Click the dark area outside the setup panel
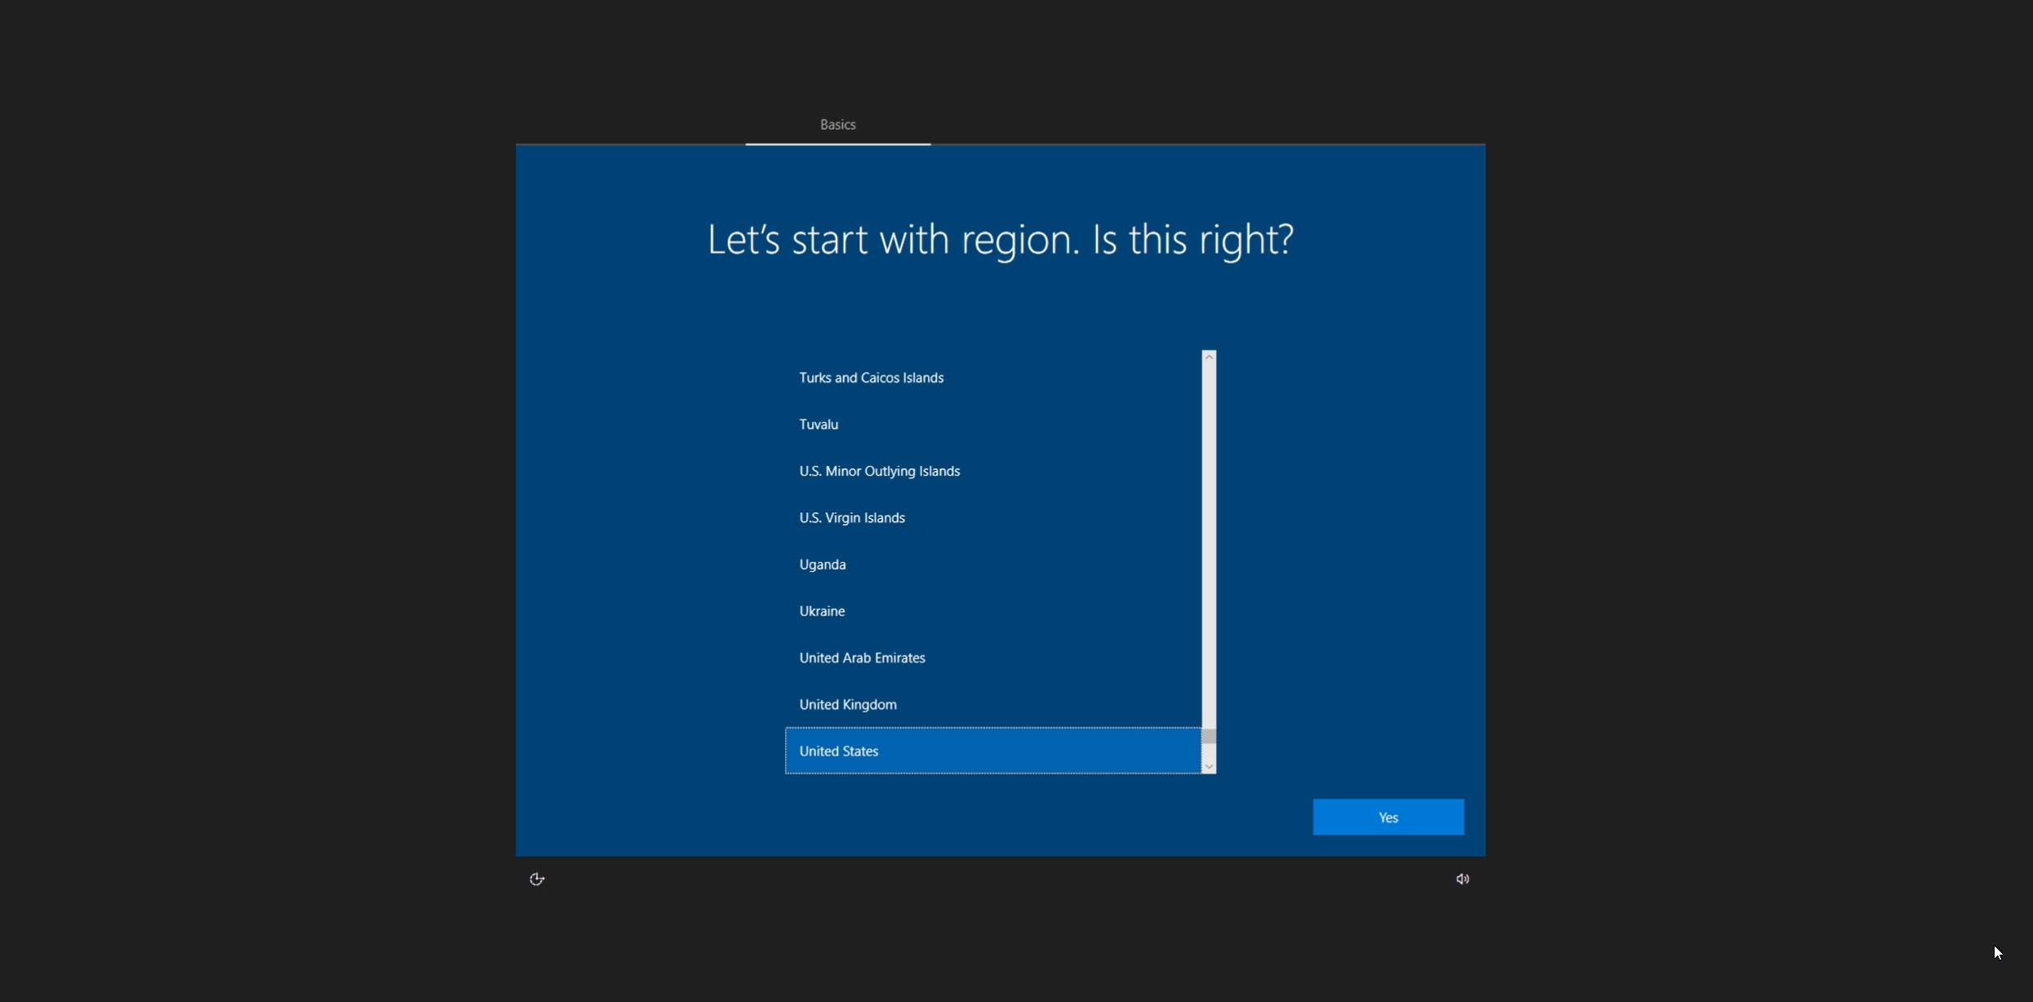 click(x=245, y=490)
